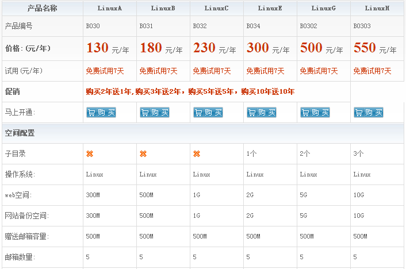Click the web空间 row label
406x269 pixels.
[18, 195]
